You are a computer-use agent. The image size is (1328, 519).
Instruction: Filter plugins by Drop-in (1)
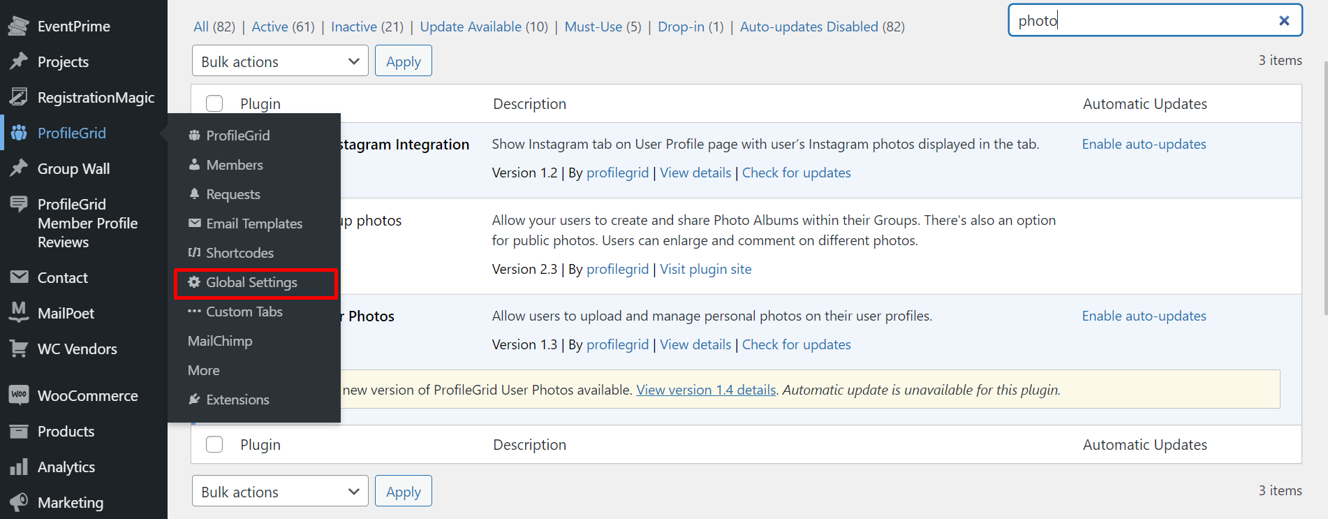click(691, 27)
